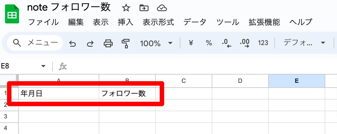Viewport: 337px width, 134px height.
Task: Increase decimal places button
Action: coord(245,43)
